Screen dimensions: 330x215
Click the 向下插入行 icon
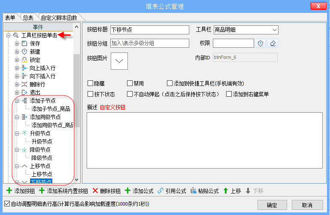24,76
